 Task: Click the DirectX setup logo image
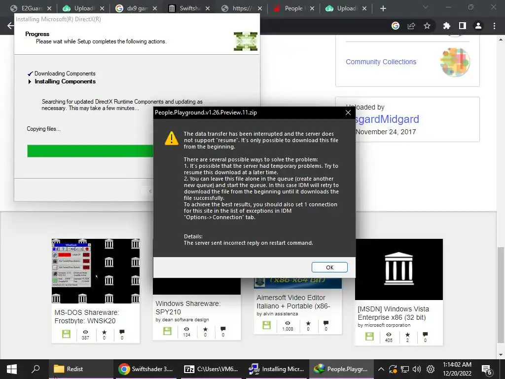point(246,41)
